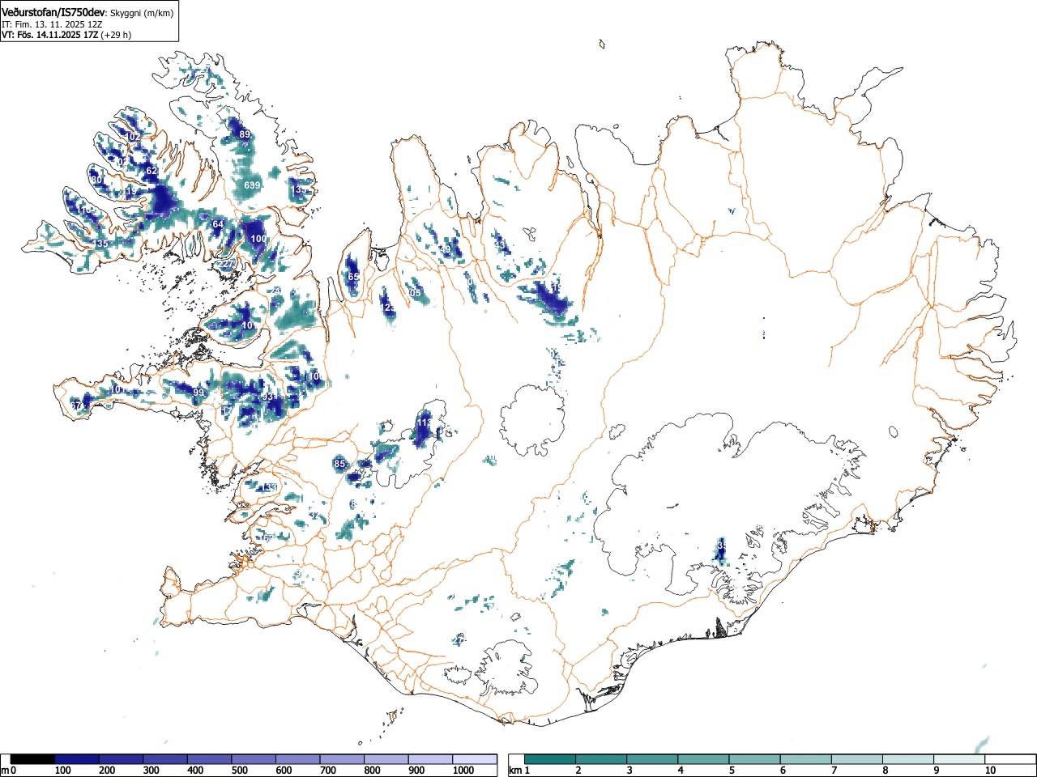The height and width of the screenshot is (777, 1037).
Task: Click the 'VT: Fös. 14.11.2025 17Z' valid time
Action: [49, 35]
